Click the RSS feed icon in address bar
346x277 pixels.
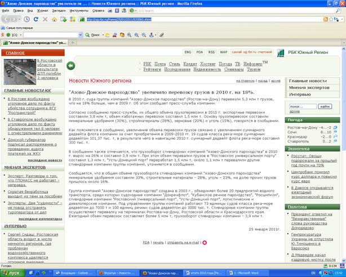pos(326,19)
